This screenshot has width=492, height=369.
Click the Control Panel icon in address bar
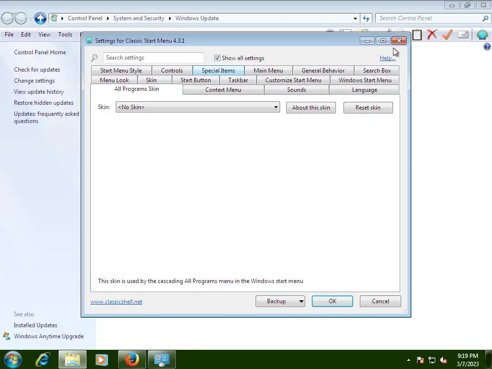coord(54,18)
